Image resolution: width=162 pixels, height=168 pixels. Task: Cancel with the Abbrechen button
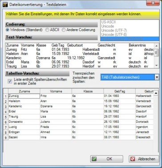(x=144, y=159)
